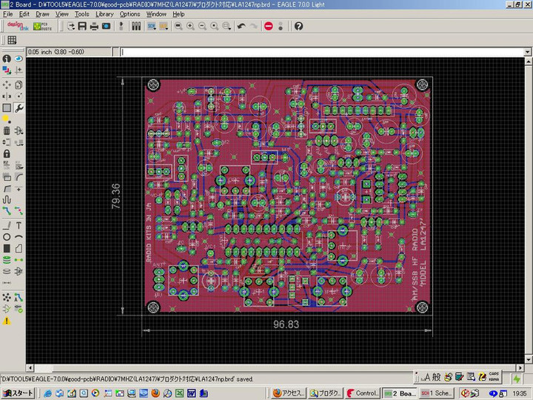Open the Tools menu
Screen dimensions: 533x400
point(81,14)
